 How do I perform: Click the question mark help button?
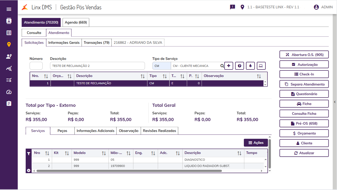pos(239,66)
